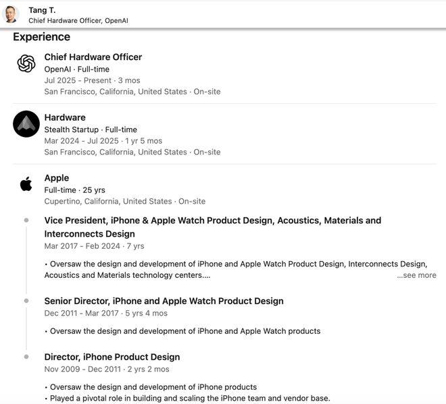Select Director, iPhone Product Design title
Image resolution: width=446 pixels, height=404 pixels.
point(112,357)
